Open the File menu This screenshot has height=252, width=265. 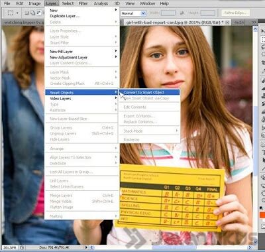(x=7, y=3)
